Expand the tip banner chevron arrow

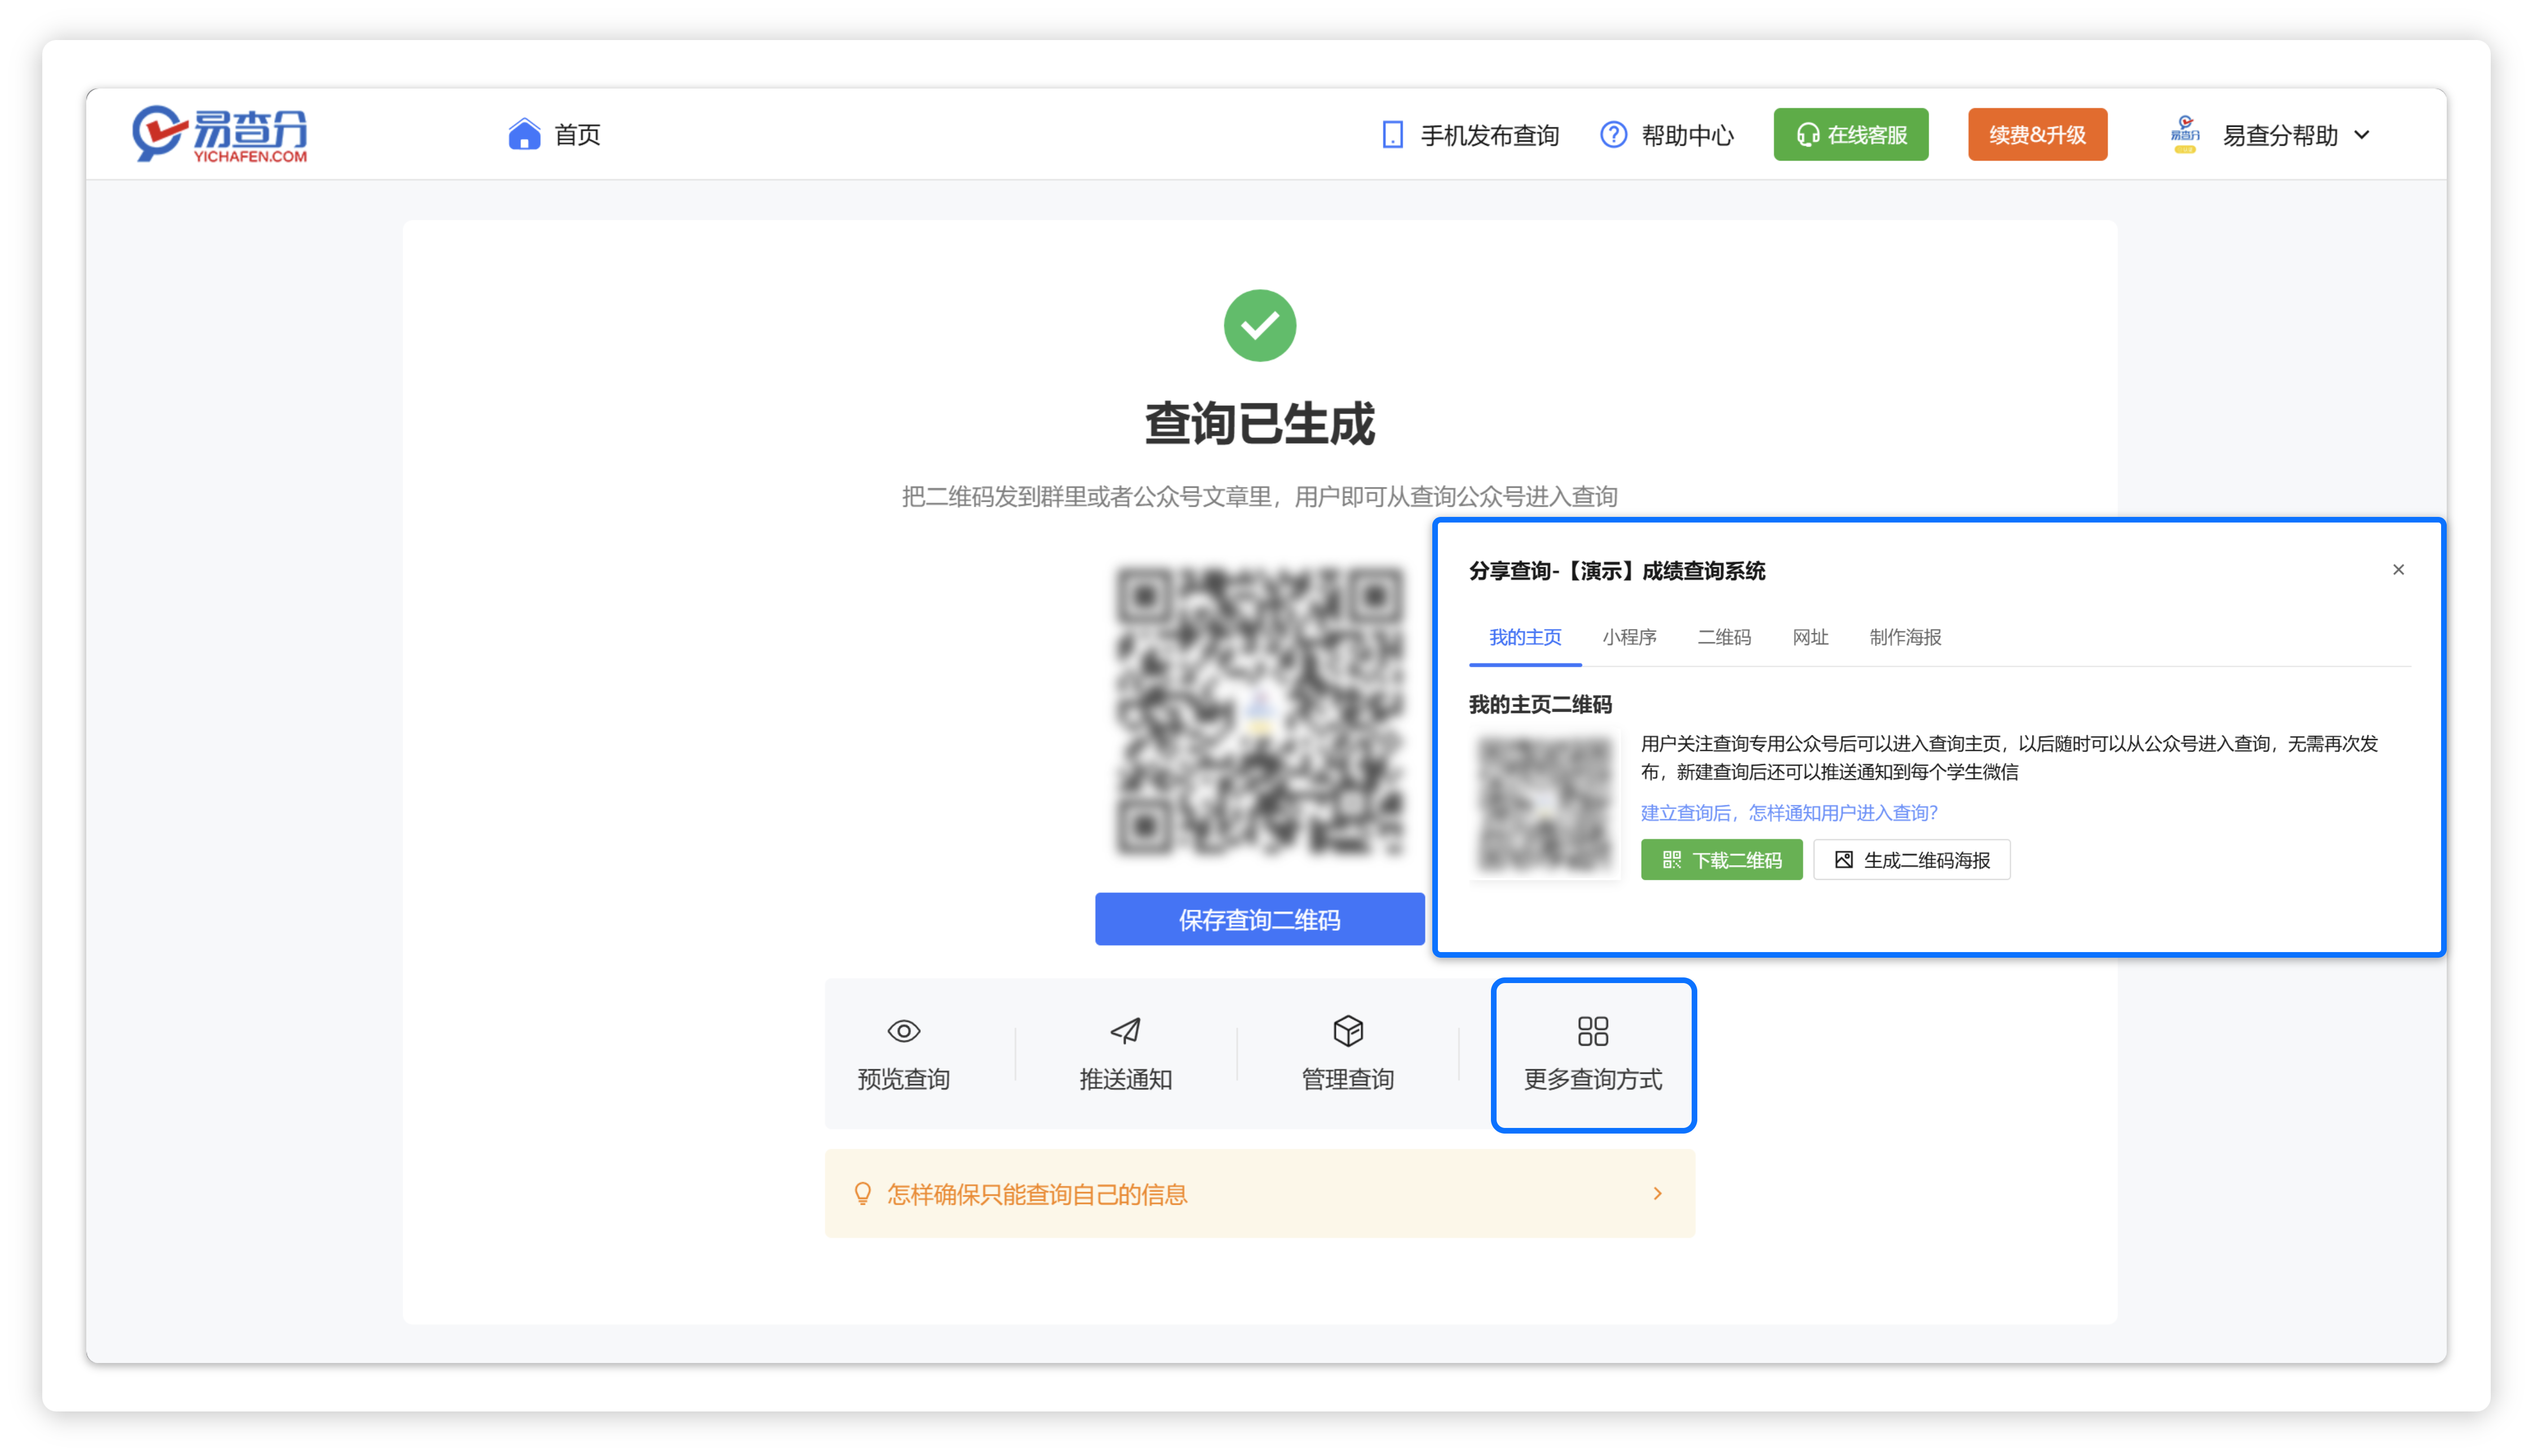pos(1658,1193)
